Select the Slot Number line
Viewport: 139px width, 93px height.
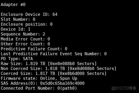point(18,19)
